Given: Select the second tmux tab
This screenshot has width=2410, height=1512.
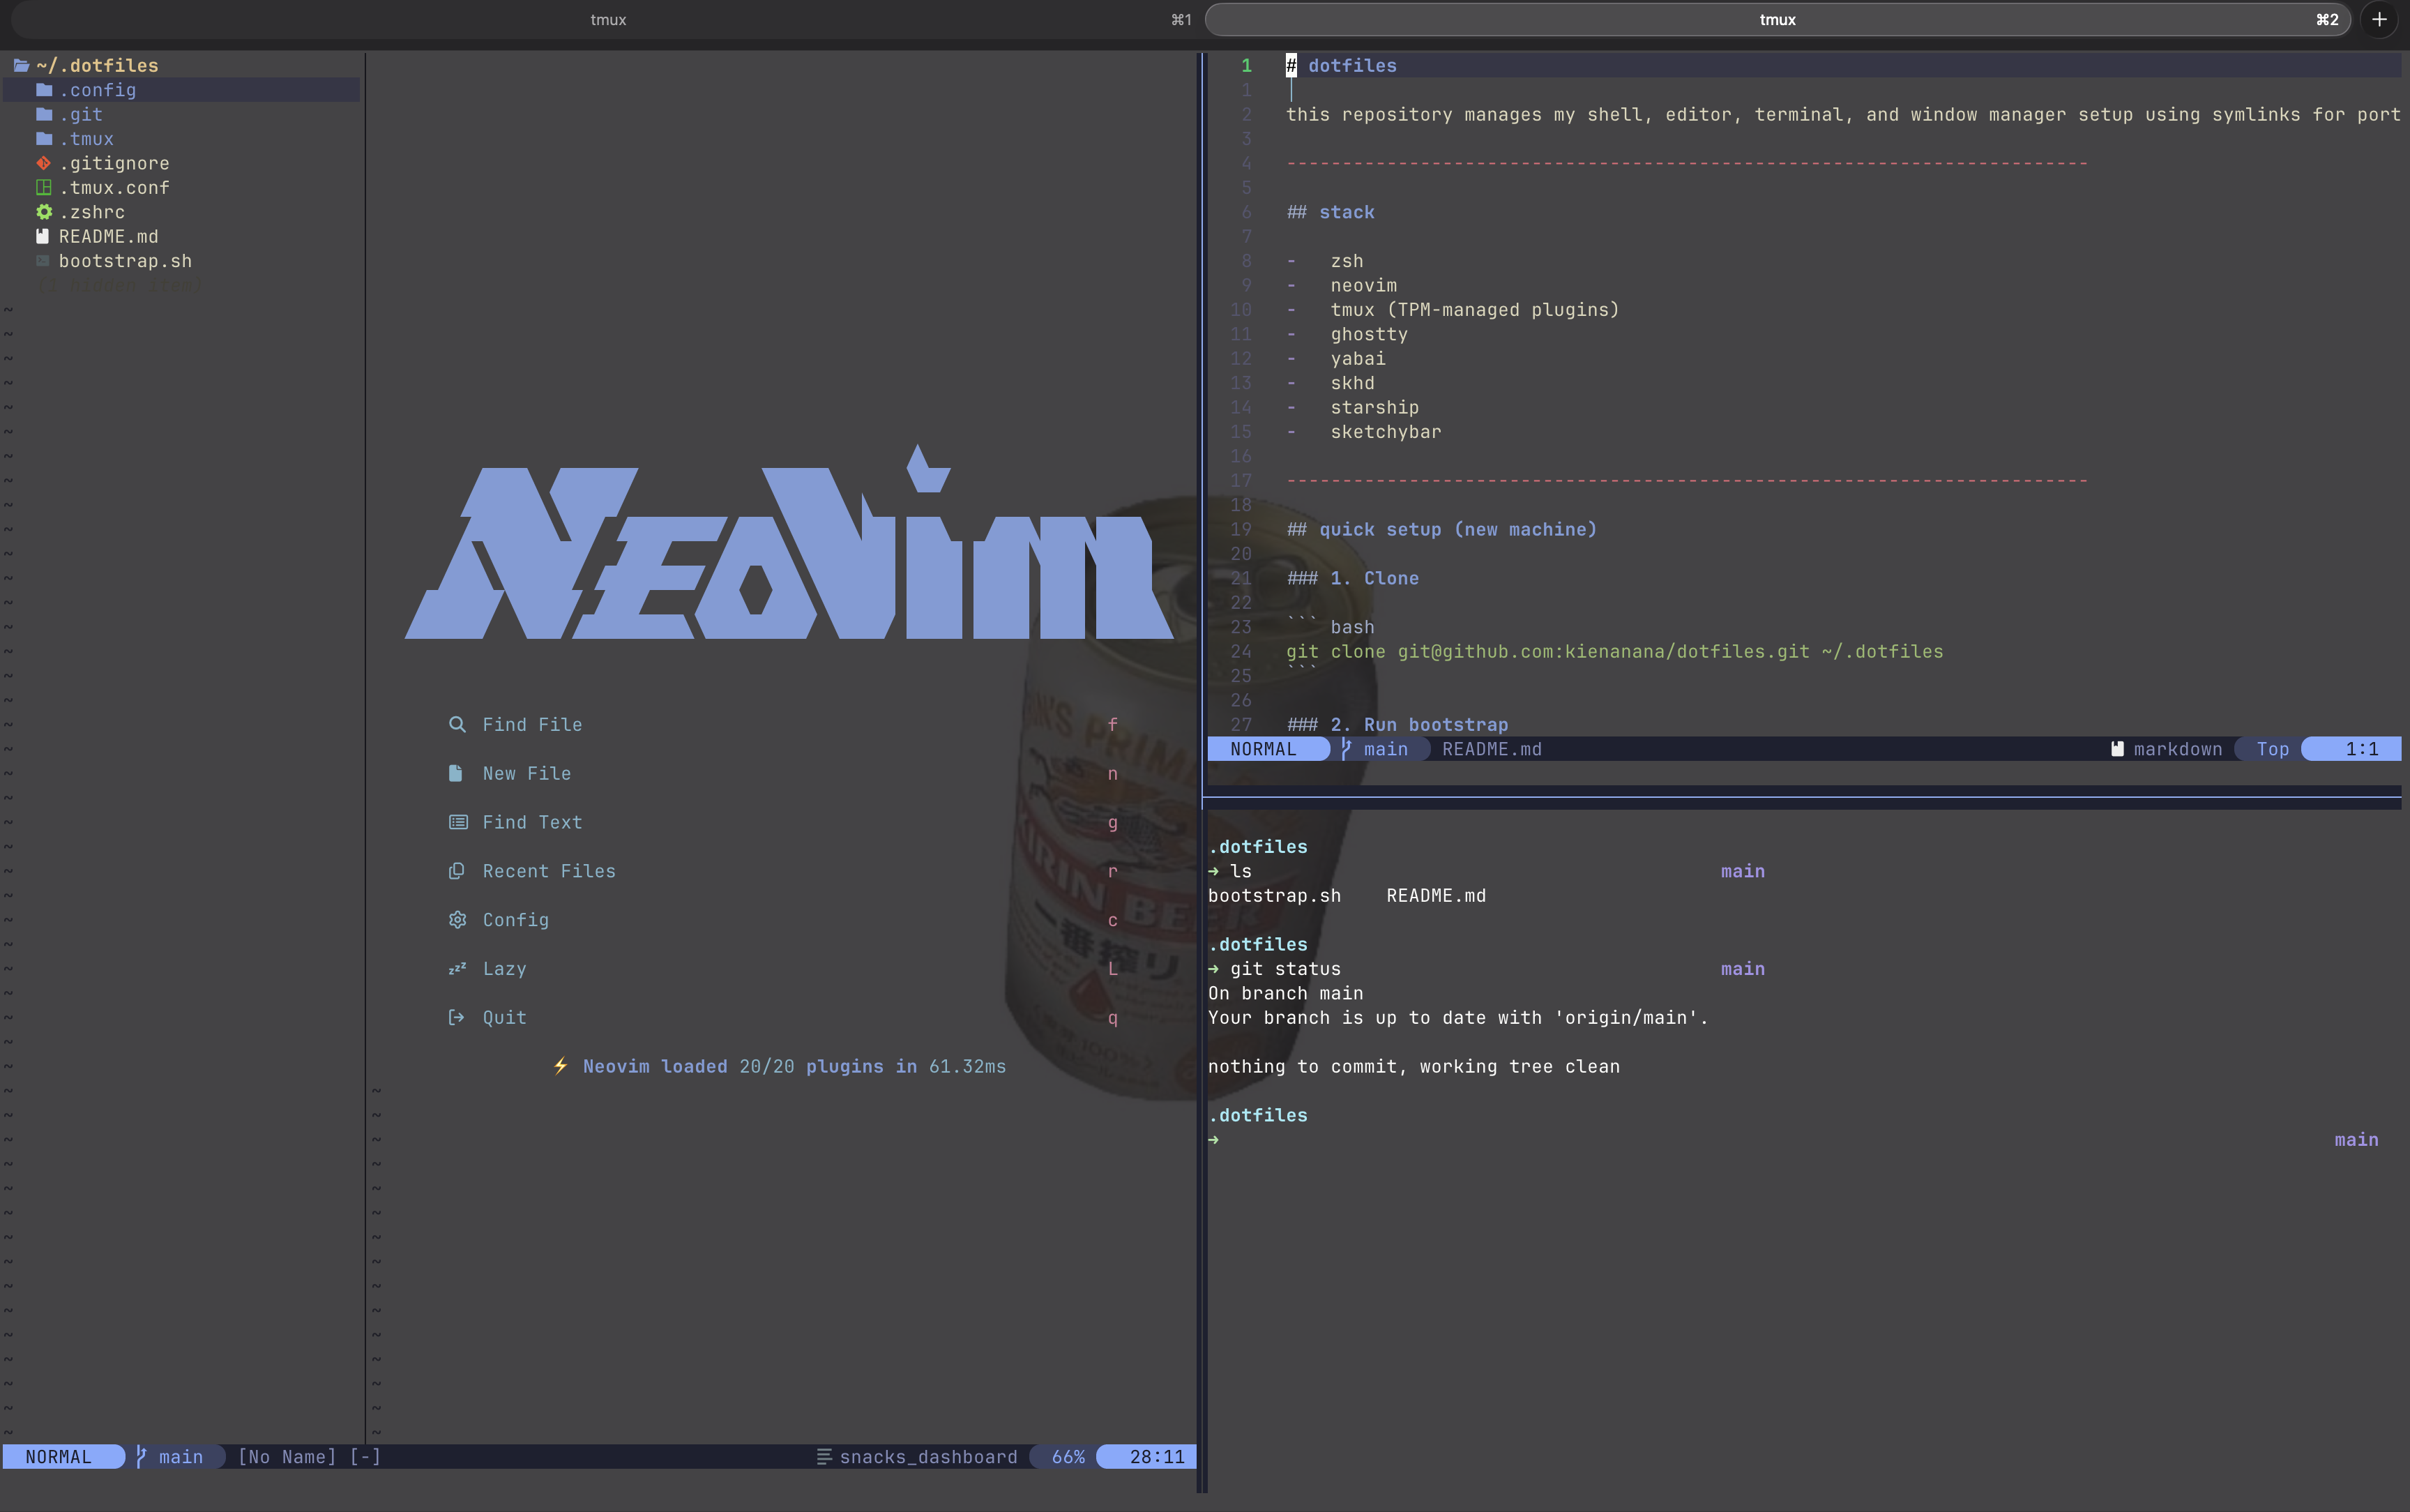Looking at the screenshot, I should (x=1776, y=19).
